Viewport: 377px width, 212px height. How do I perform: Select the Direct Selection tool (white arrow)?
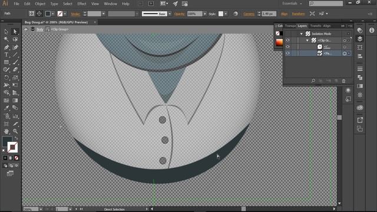coord(15,31)
